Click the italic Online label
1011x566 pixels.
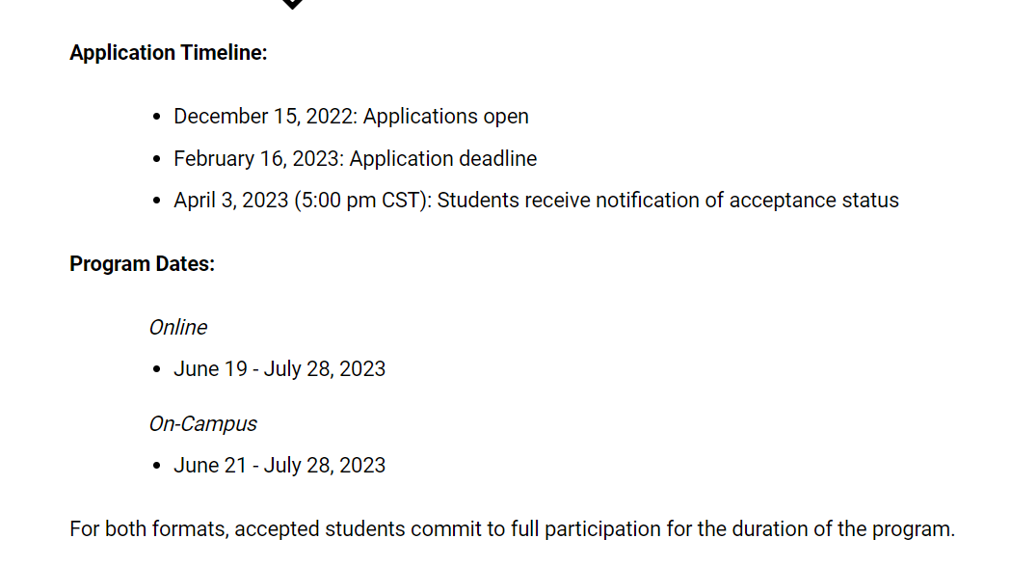178,328
